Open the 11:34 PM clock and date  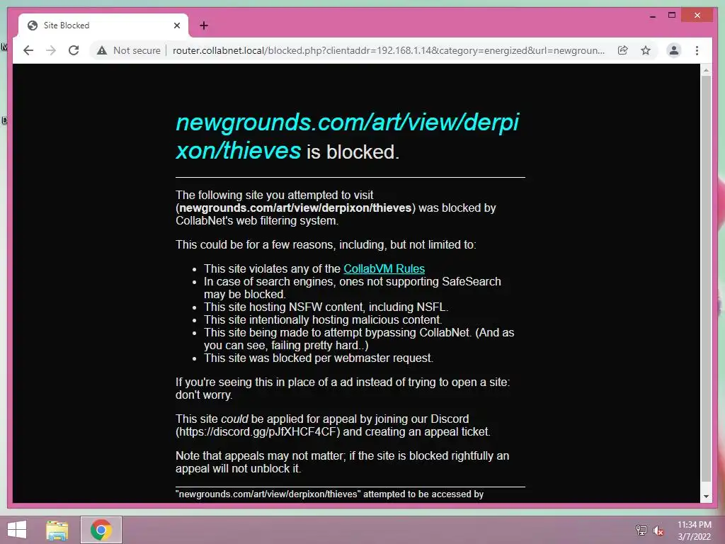[x=694, y=531]
